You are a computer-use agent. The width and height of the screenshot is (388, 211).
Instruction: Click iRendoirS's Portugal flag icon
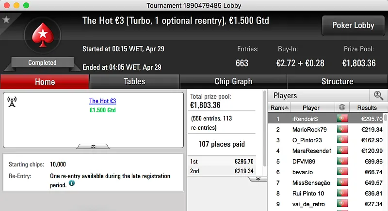pyautogui.click(x=343, y=119)
